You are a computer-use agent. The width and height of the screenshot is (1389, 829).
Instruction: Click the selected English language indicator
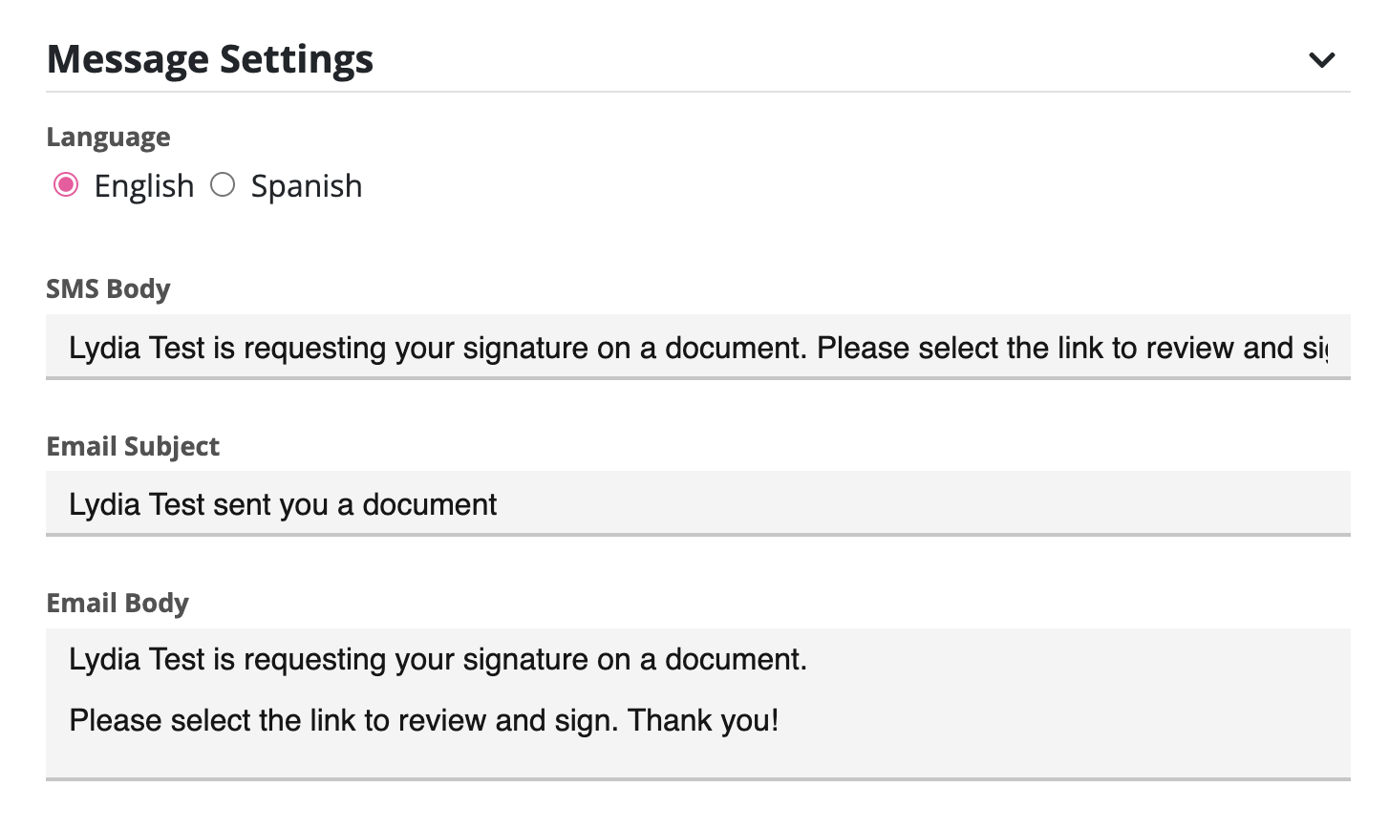pyautogui.click(x=64, y=185)
